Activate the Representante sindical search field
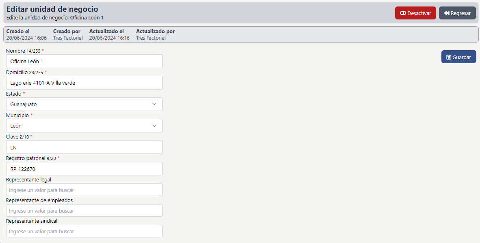The width and height of the screenshot is (480, 243). point(84,231)
